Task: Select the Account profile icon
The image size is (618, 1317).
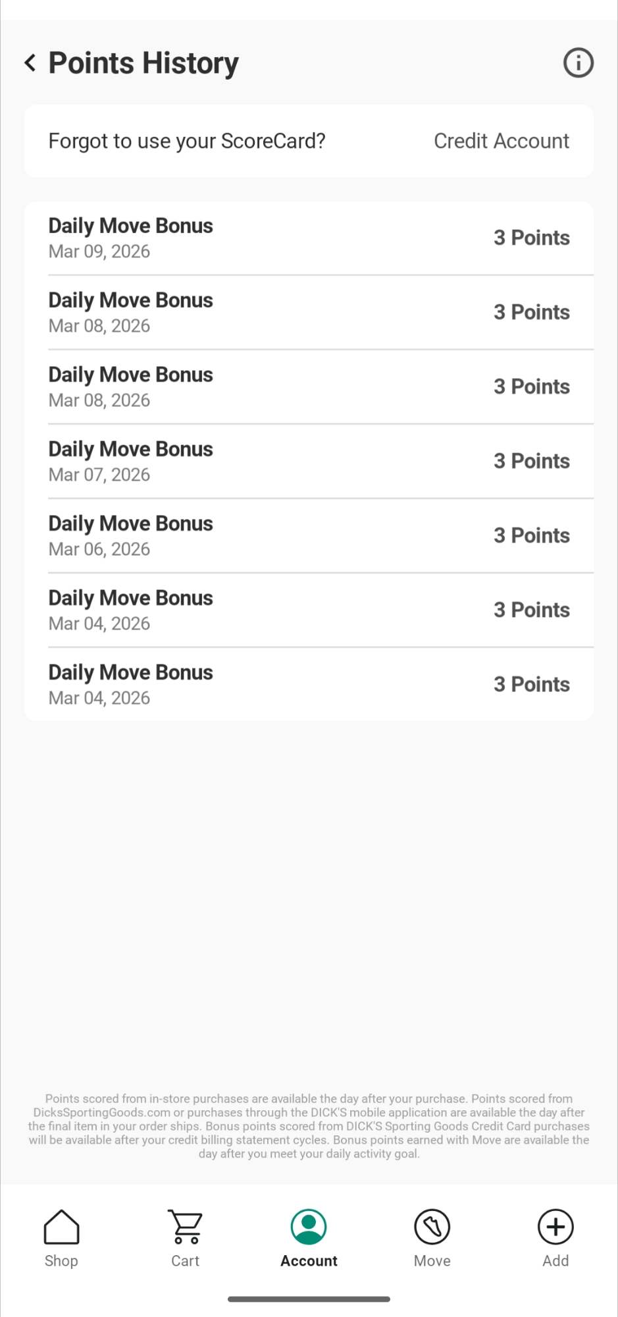Action: [309, 1227]
